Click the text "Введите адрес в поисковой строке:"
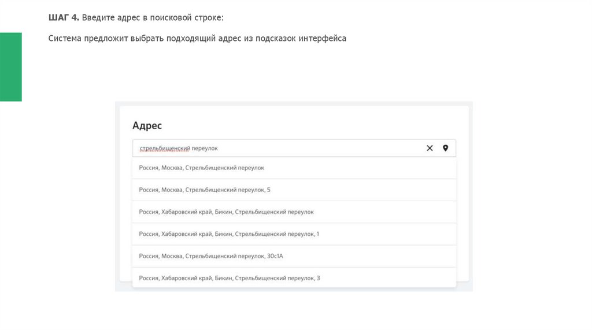Screen dimensions: 592x331 pyautogui.click(x=152, y=18)
